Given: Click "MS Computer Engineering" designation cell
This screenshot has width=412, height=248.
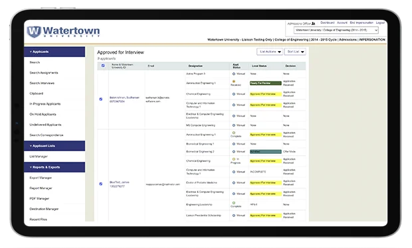Looking at the screenshot, I should [201, 125].
